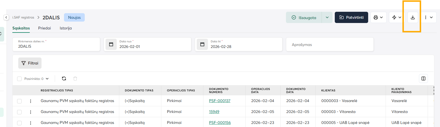Open row actions menu for PSF-000137
440x127 pixels.
tap(31, 101)
